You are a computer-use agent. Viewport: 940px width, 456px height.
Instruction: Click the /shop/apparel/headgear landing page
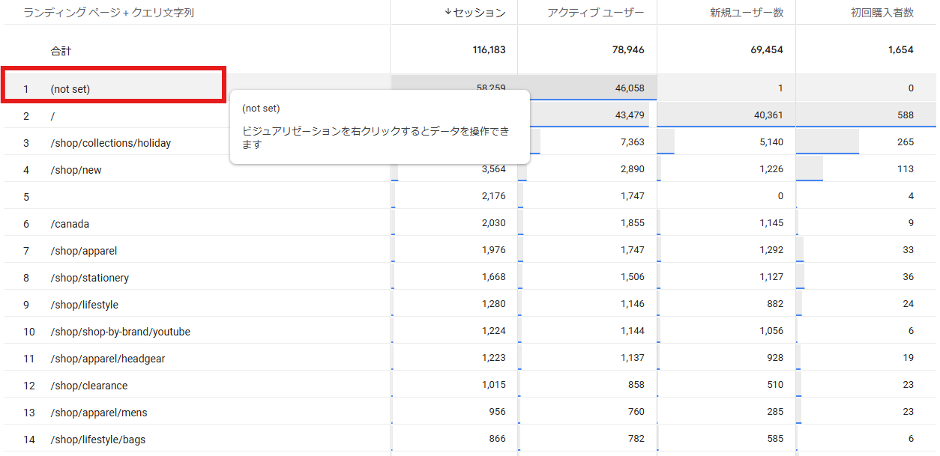108,359
